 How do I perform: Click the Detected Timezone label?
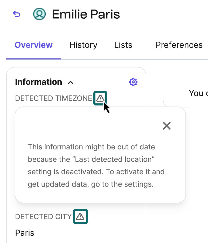pos(54,98)
